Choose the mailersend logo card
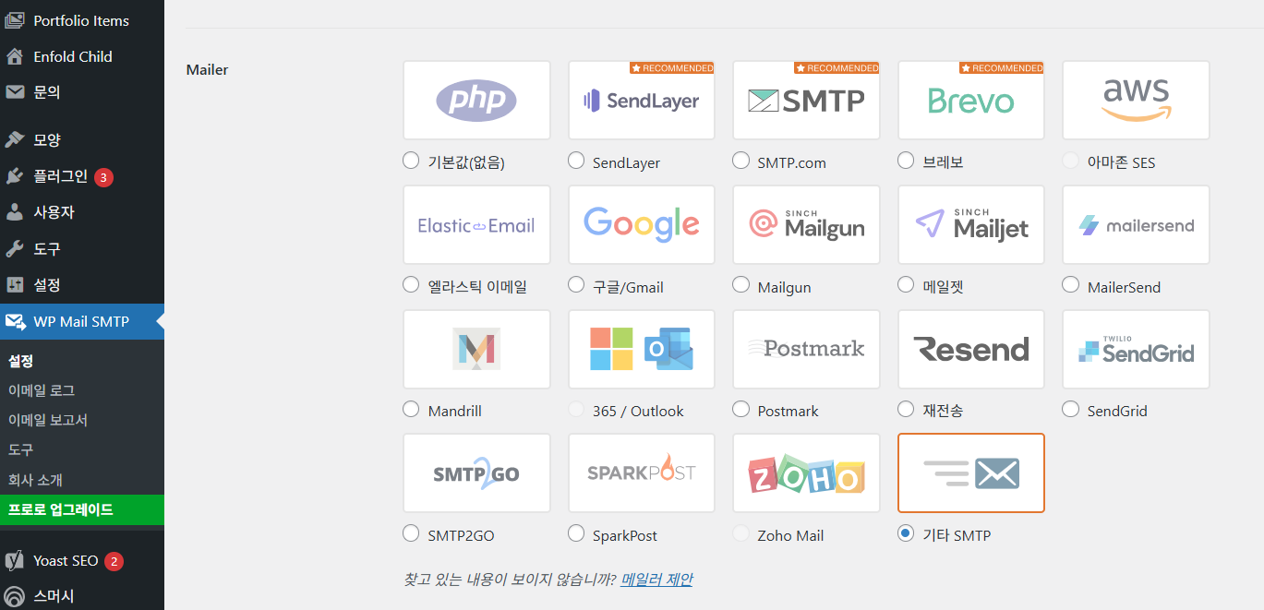1264x610 pixels. tap(1136, 225)
